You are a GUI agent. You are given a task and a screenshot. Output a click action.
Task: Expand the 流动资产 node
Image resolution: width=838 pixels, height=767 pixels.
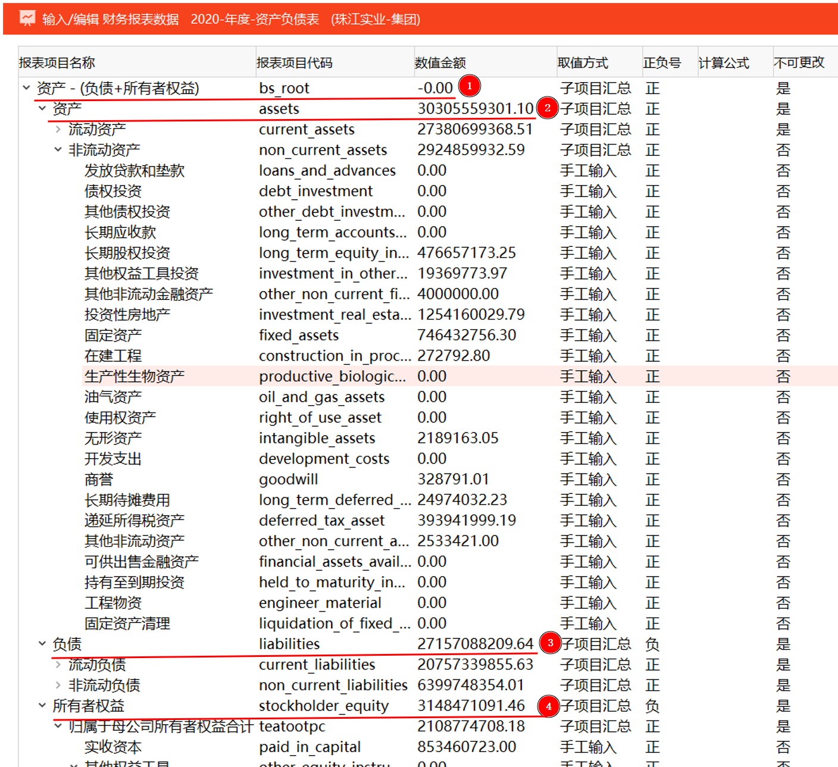tap(58, 129)
